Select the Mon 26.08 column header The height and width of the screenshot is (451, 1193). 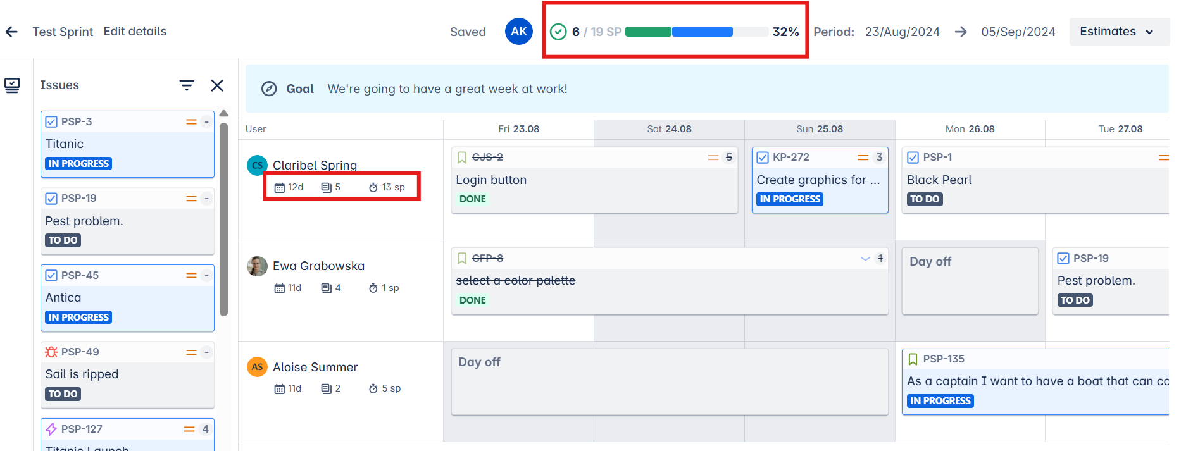pyautogui.click(x=970, y=129)
